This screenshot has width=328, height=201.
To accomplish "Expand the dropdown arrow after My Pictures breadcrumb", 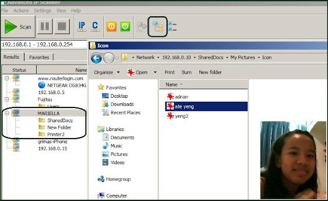I will [x=259, y=58].
